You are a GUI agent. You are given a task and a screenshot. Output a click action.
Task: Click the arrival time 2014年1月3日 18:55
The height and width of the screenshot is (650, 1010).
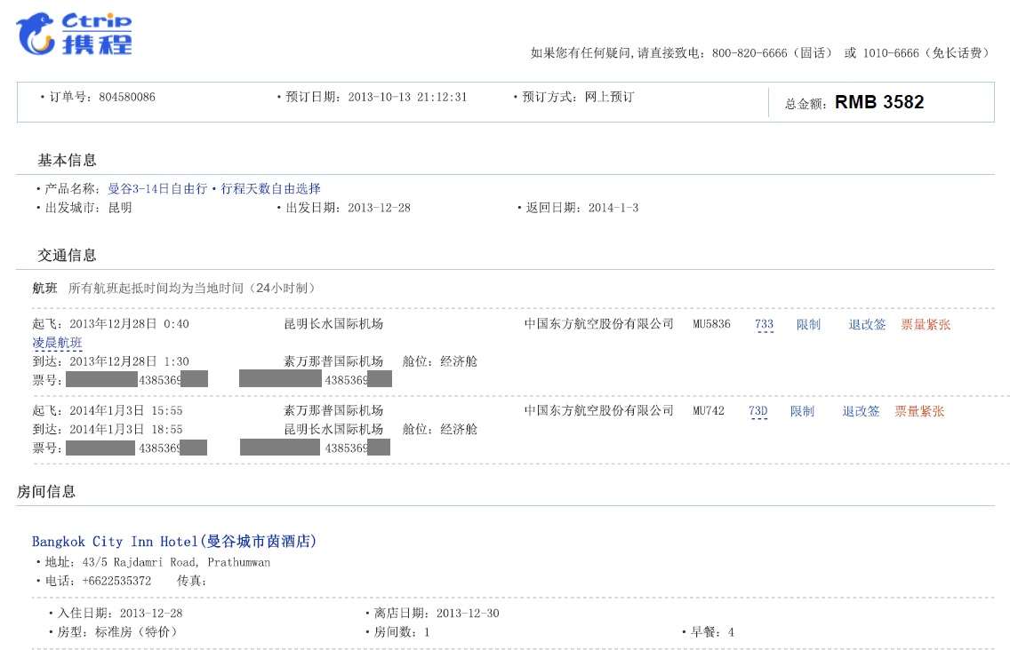tap(126, 429)
